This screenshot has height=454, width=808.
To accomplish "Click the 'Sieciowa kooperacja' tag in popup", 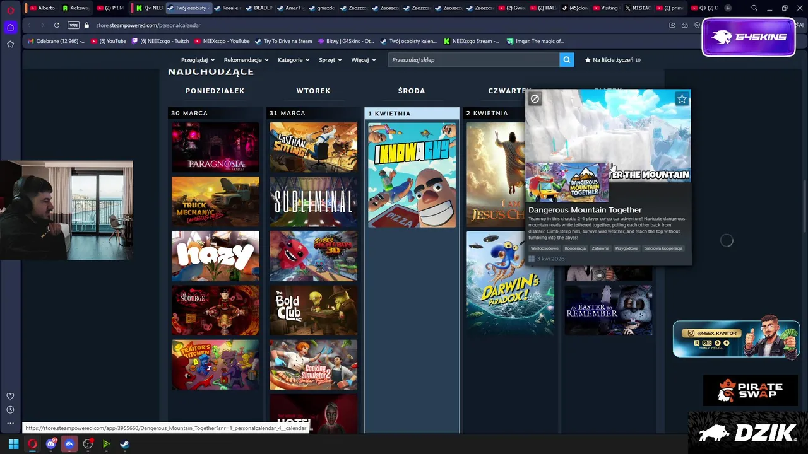I will coord(663,248).
